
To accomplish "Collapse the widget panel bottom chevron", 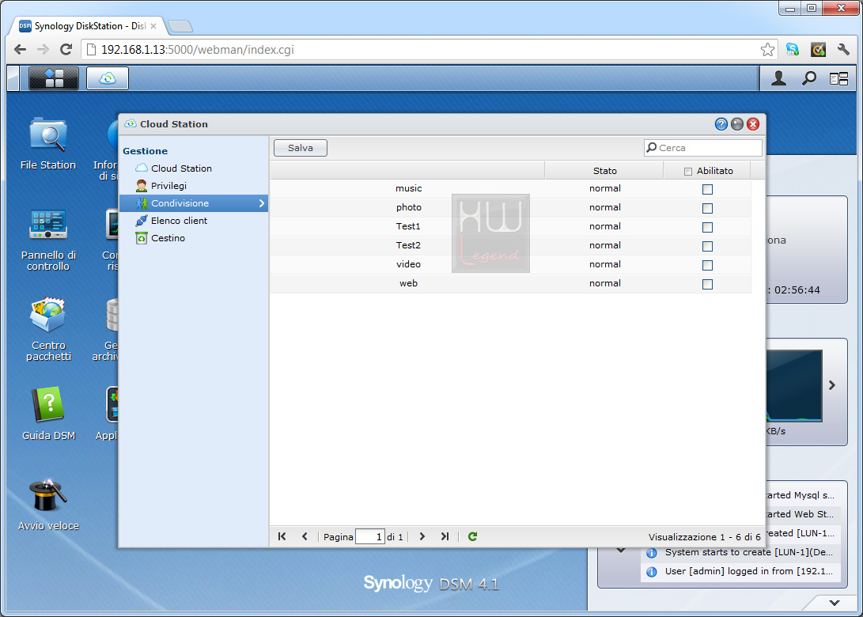I will point(835,603).
